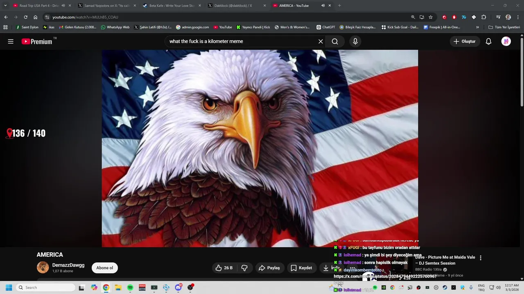Open Chrome from the Windows taskbar
Screen dimensions: 524x294
(106, 287)
